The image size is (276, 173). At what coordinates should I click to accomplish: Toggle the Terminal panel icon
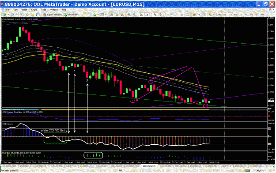38,15
